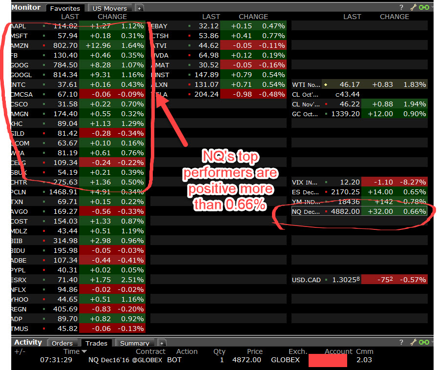
Task: Select the VIX index row
Action: [359, 182]
